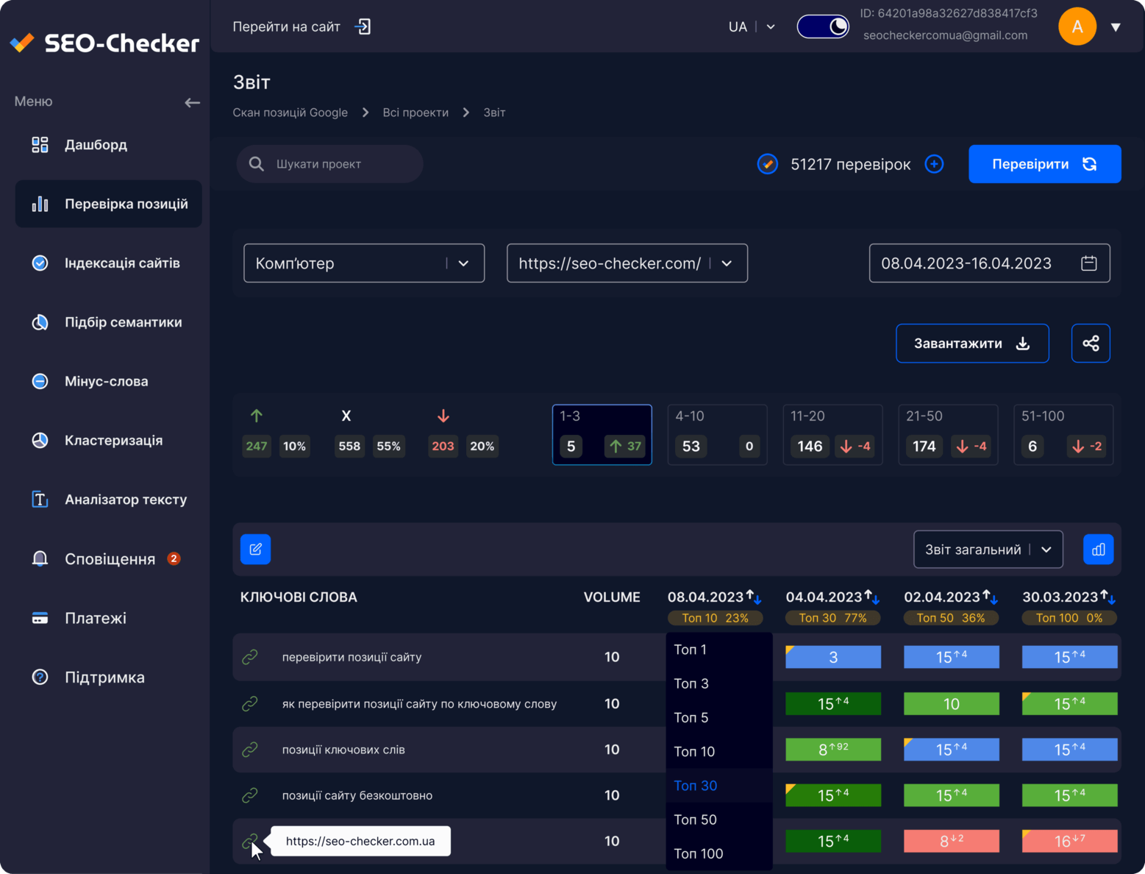Open the Топ 10 23% filter badge
1145x874 pixels.
[x=715, y=618]
